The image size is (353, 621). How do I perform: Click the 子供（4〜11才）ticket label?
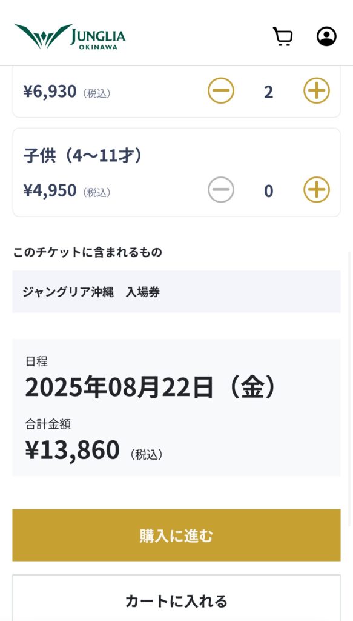coord(82,156)
